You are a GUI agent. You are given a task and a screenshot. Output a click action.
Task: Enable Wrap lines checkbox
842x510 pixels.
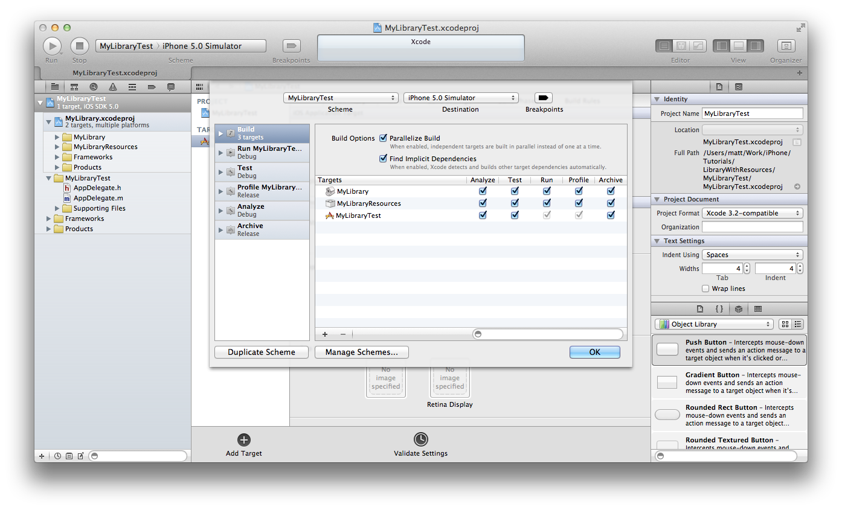[705, 288]
